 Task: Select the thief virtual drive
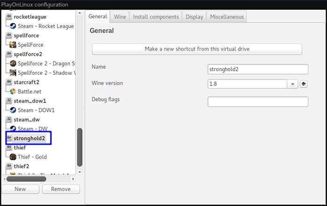[20, 147]
